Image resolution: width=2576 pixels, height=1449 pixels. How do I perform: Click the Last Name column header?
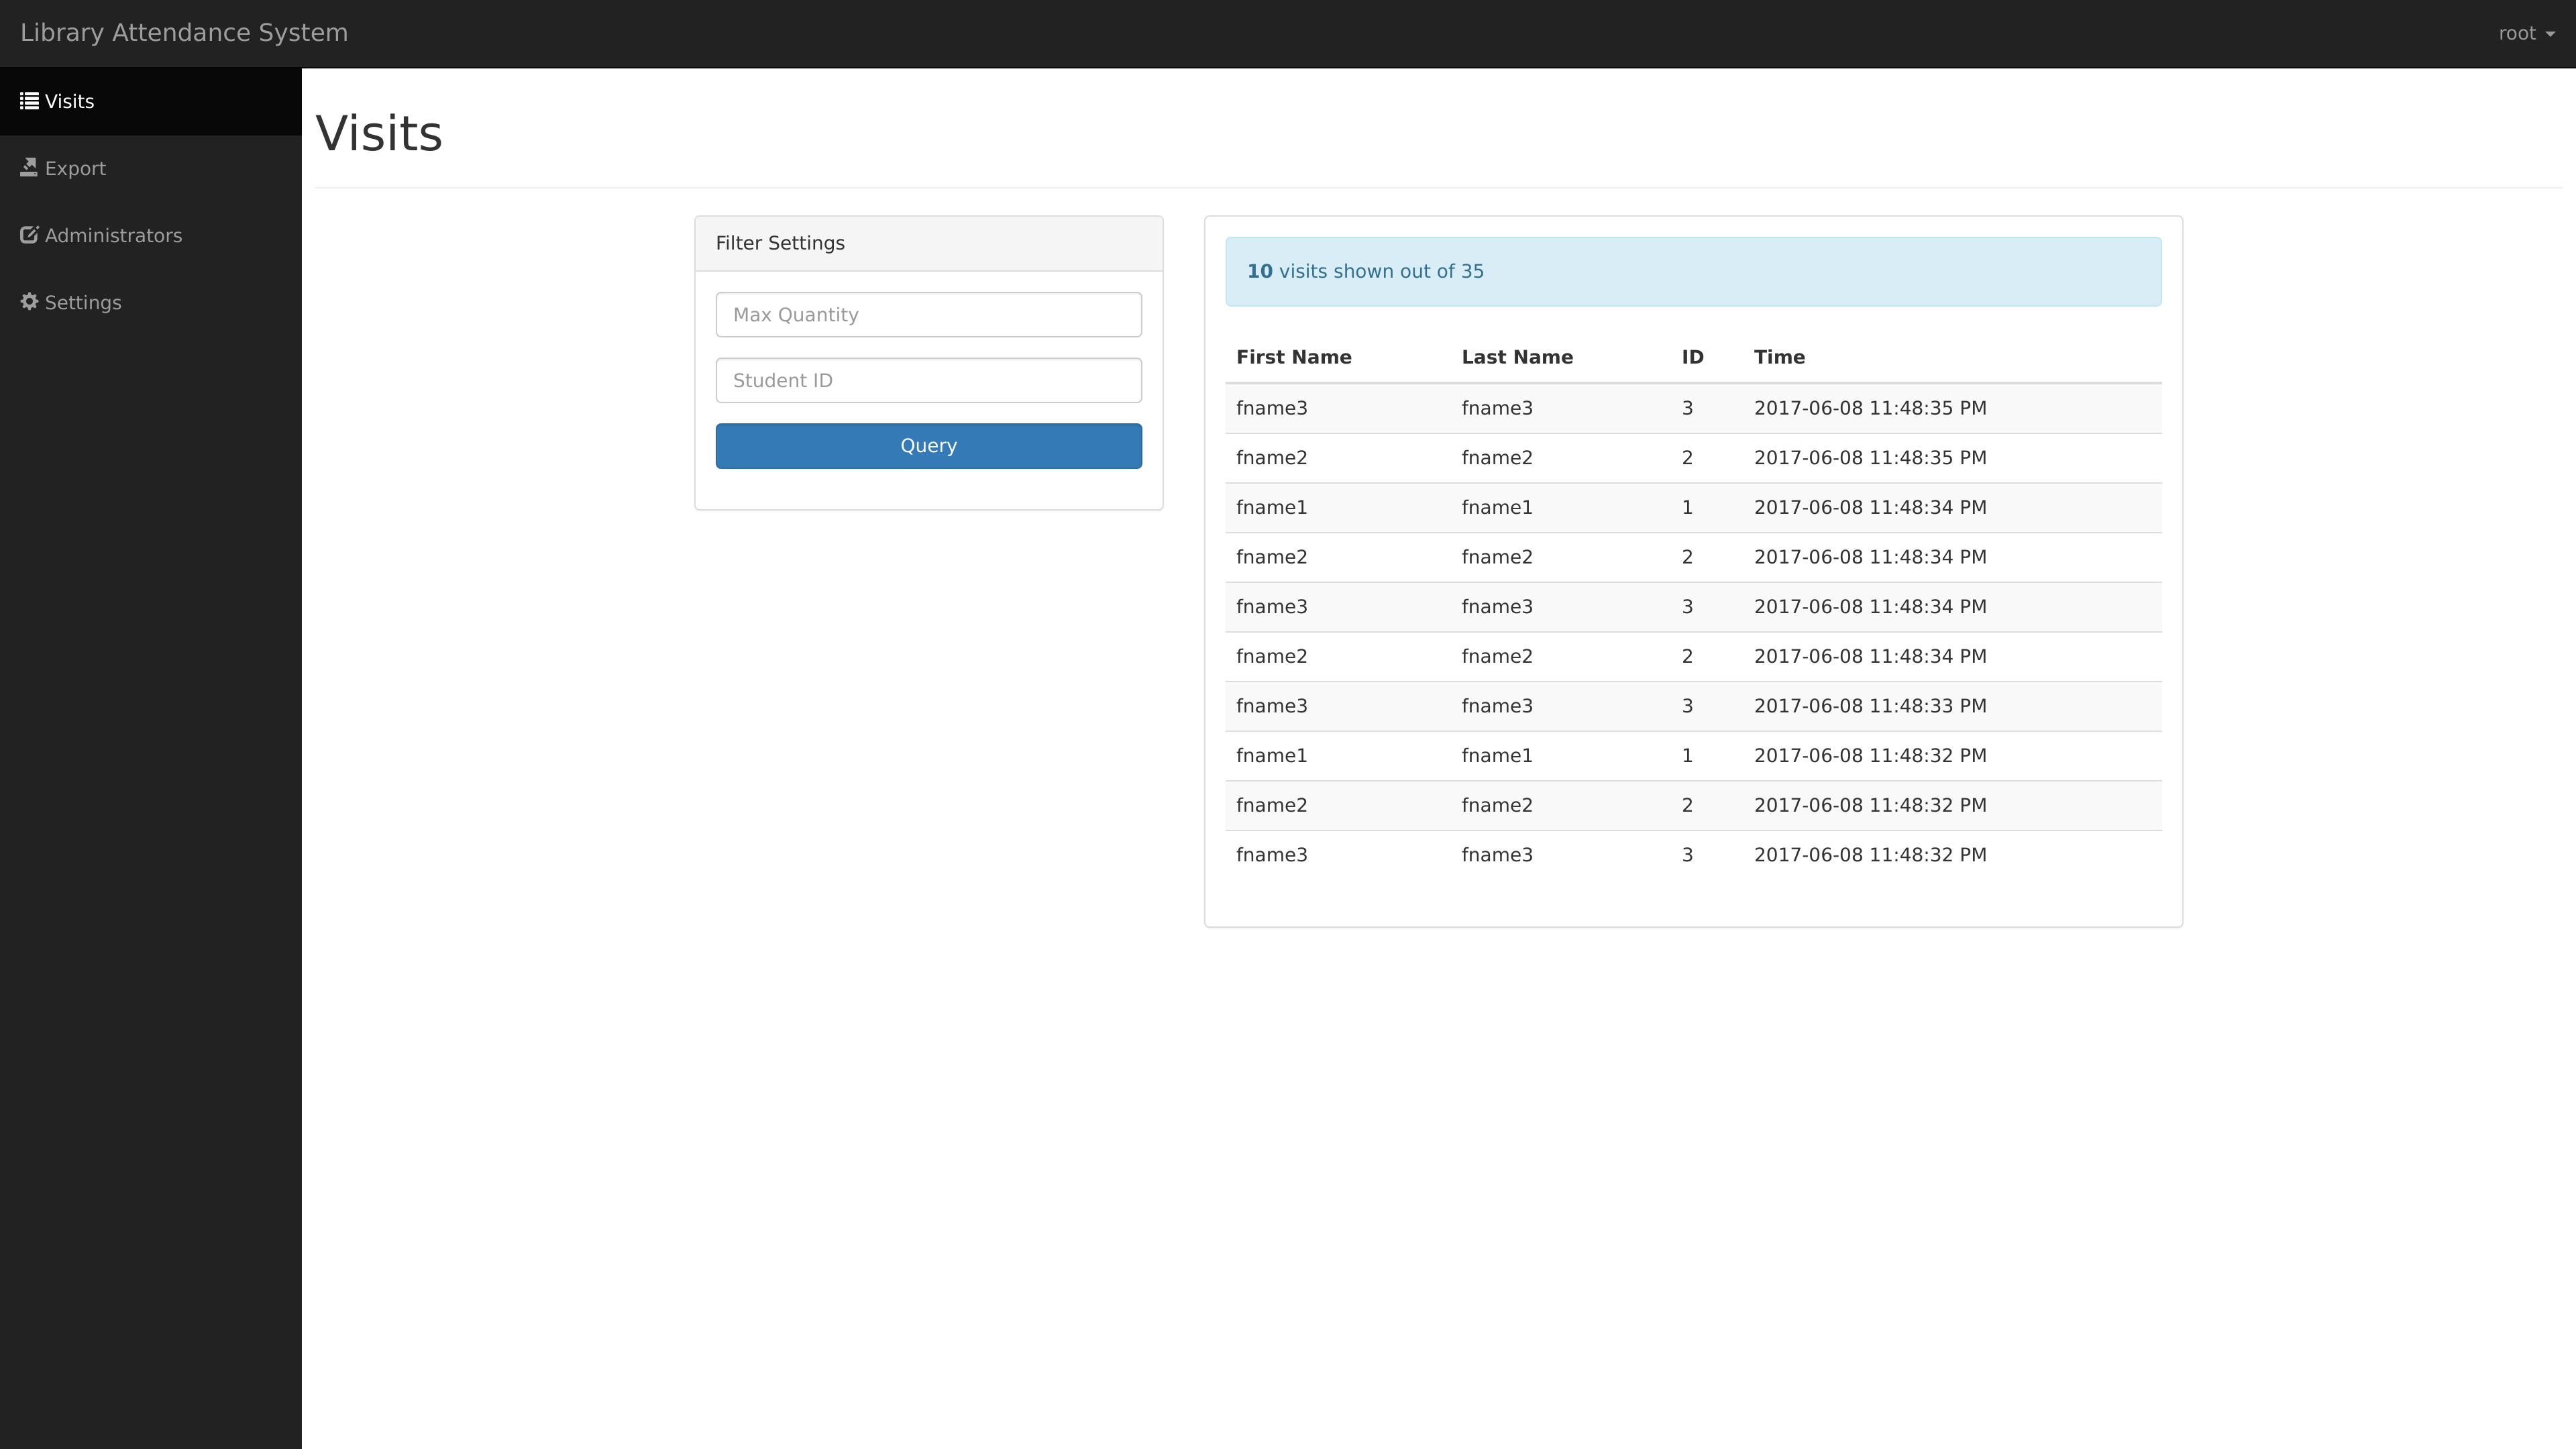(x=1516, y=357)
